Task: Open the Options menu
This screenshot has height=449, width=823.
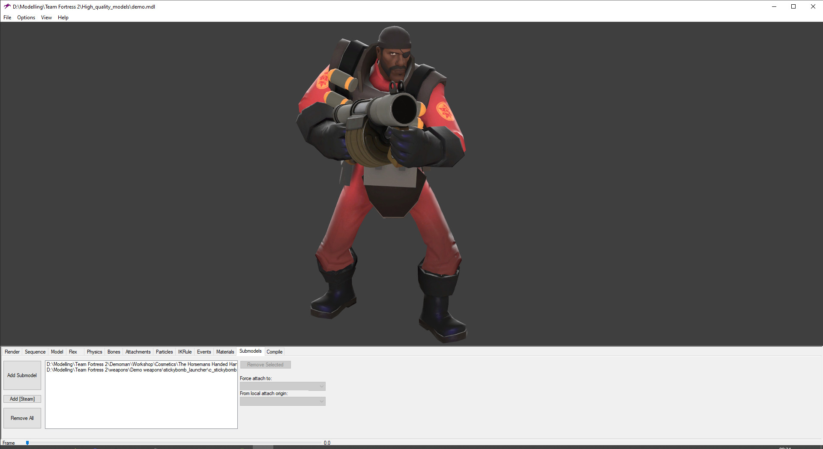Action: (x=26, y=18)
